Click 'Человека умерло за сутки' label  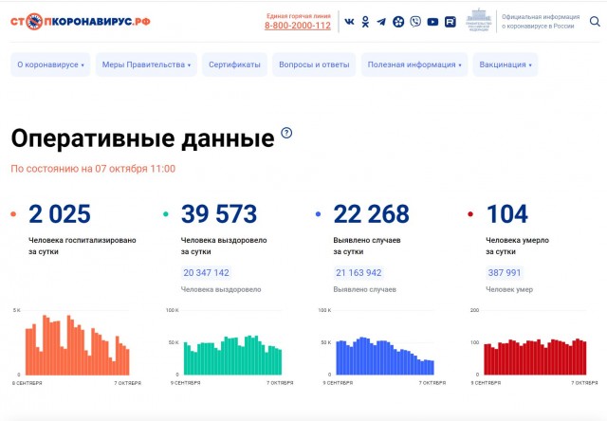(x=517, y=246)
